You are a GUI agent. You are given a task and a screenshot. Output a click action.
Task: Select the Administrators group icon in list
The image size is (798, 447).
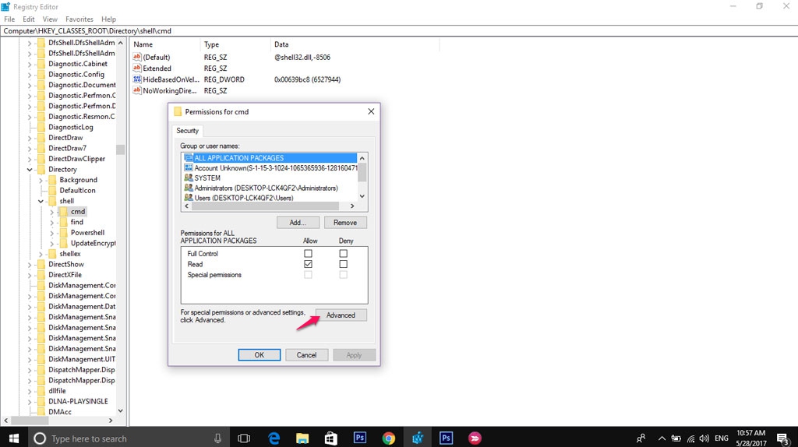tap(188, 188)
